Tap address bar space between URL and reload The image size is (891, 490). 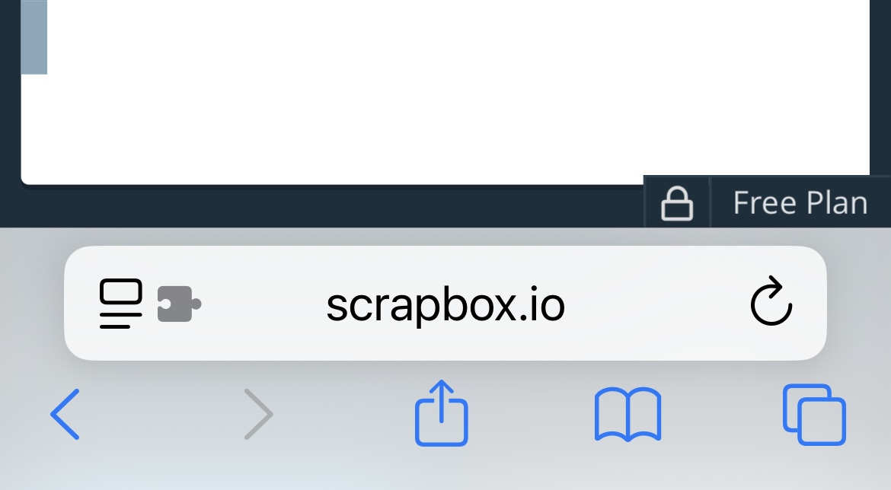(x=656, y=304)
